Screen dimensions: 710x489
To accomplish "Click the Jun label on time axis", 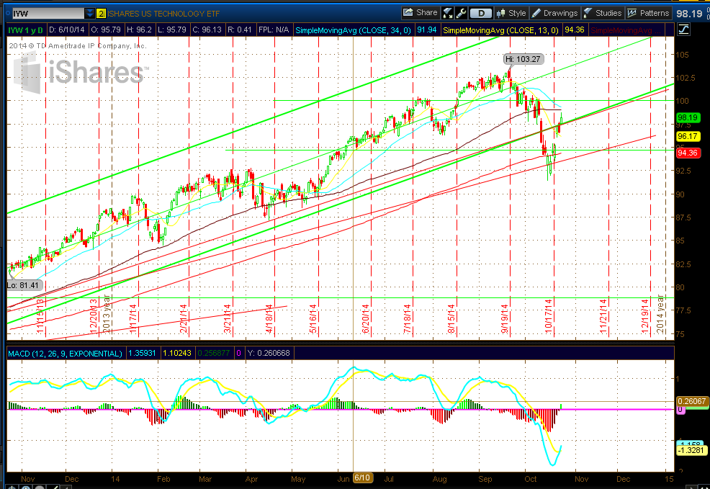I will click(x=343, y=479).
